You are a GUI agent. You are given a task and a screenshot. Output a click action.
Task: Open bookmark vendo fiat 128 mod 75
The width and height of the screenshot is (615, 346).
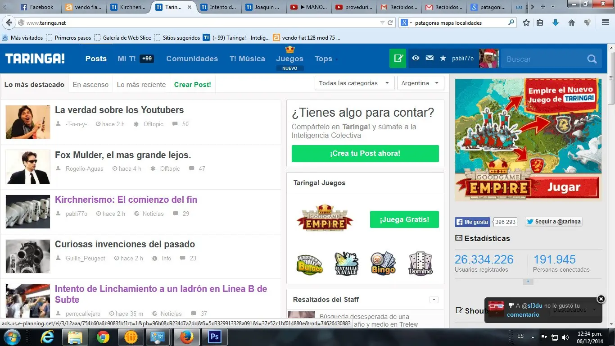tap(307, 38)
